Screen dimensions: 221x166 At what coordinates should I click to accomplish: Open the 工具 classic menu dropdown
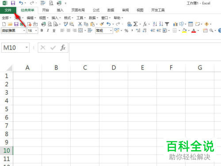[x=81, y=18]
